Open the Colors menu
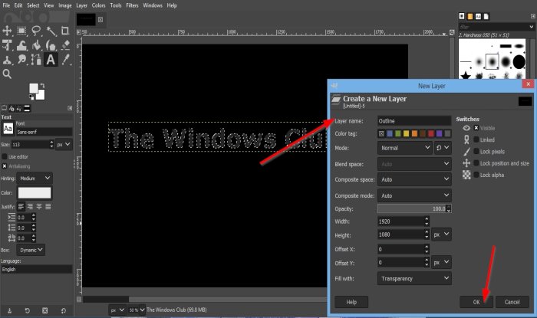The width and height of the screenshot is (537, 318). pos(98,5)
